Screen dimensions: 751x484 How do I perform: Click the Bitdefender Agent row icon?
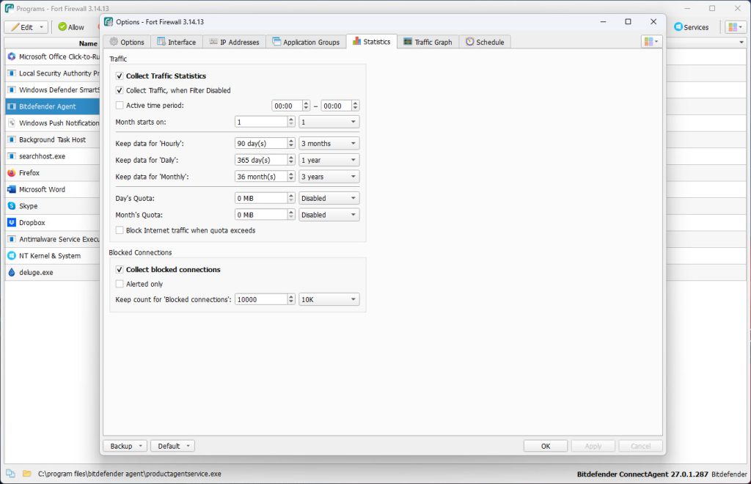(x=12, y=106)
